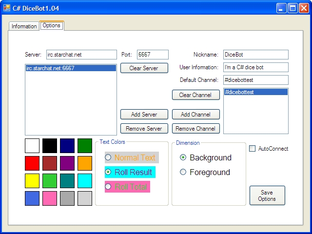Click the Add Server button
Image resolution: width=312 pixels, height=234 pixels.
[x=144, y=115]
